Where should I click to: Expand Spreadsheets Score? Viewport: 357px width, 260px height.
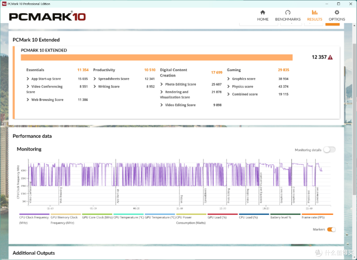point(95,79)
